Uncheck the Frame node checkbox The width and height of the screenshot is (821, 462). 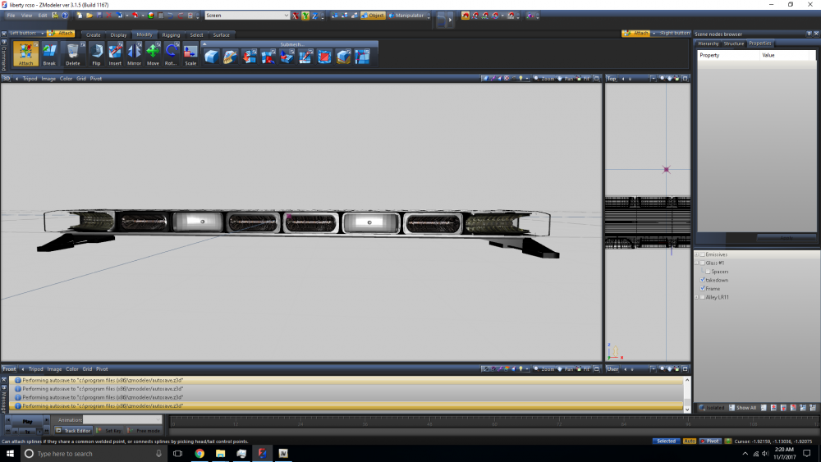[x=703, y=289]
